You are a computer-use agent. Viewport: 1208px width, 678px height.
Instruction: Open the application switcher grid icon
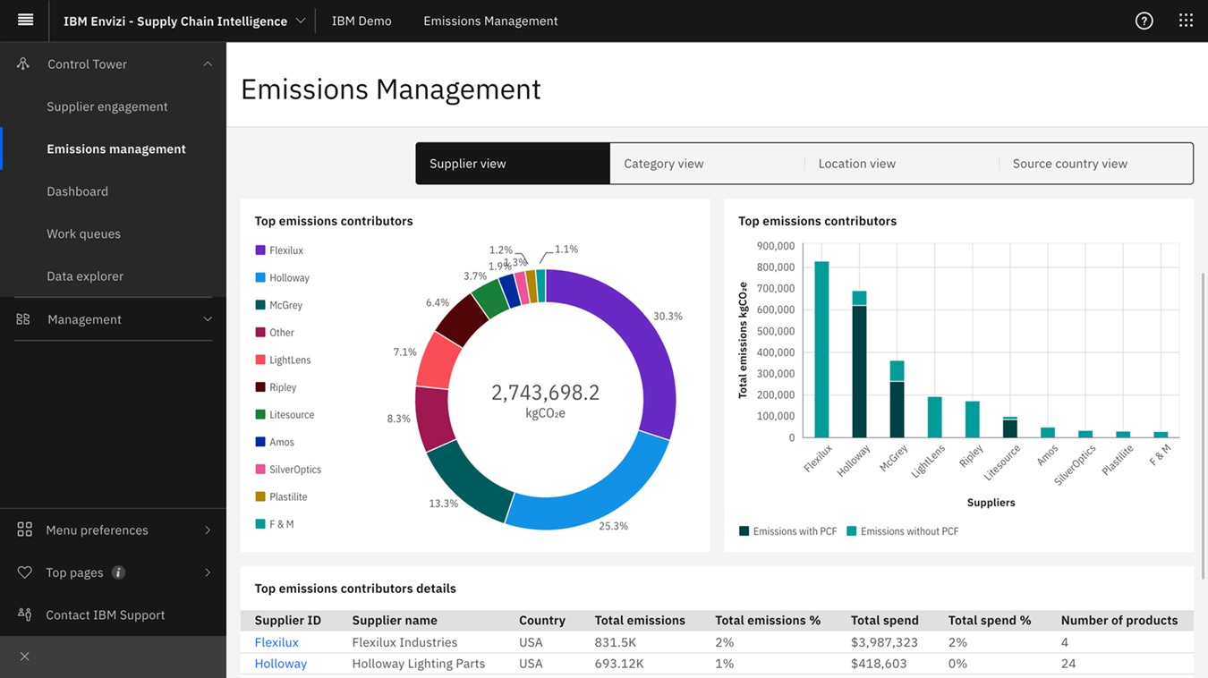[1186, 20]
